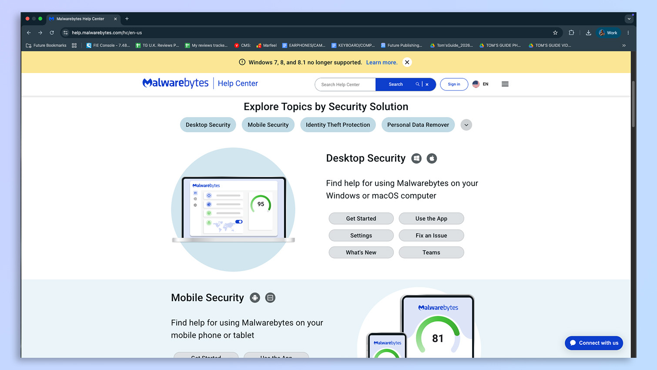This screenshot has height=370, width=657.
Task: Open the Chrome three-dot menu
Action: pyautogui.click(x=628, y=33)
